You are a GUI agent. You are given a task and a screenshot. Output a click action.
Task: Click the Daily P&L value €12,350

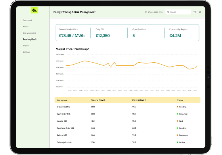click(x=103, y=36)
